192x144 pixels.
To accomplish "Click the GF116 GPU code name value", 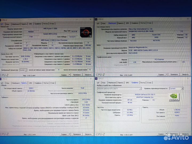I will [130, 100].
